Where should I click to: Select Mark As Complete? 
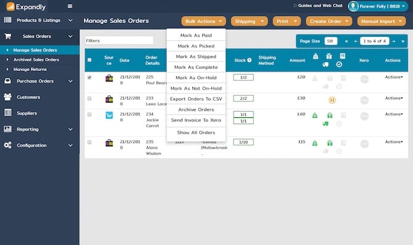click(x=196, y=67)
